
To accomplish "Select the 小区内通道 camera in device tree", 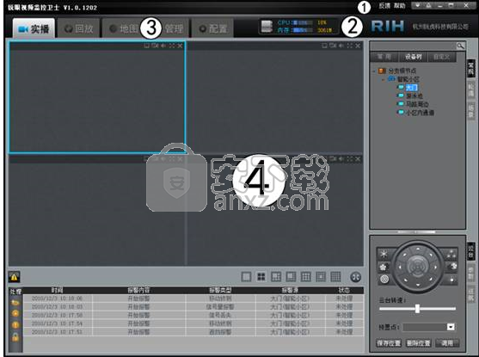I will [x=420, y=113].
